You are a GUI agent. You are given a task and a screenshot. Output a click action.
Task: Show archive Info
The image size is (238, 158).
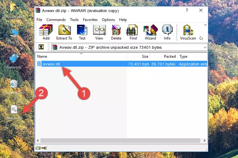(x=167, y=32)
